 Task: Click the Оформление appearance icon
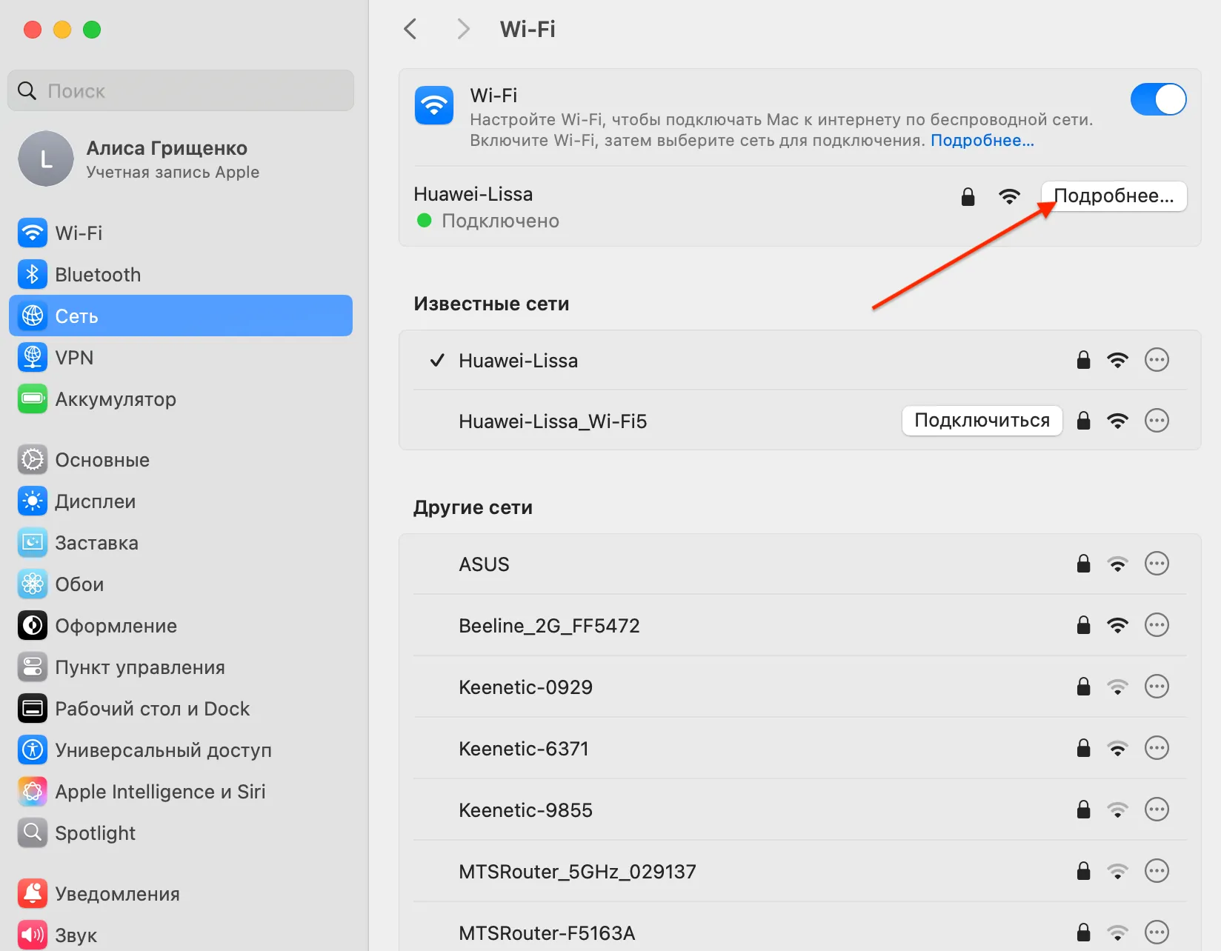pos(33,626)
